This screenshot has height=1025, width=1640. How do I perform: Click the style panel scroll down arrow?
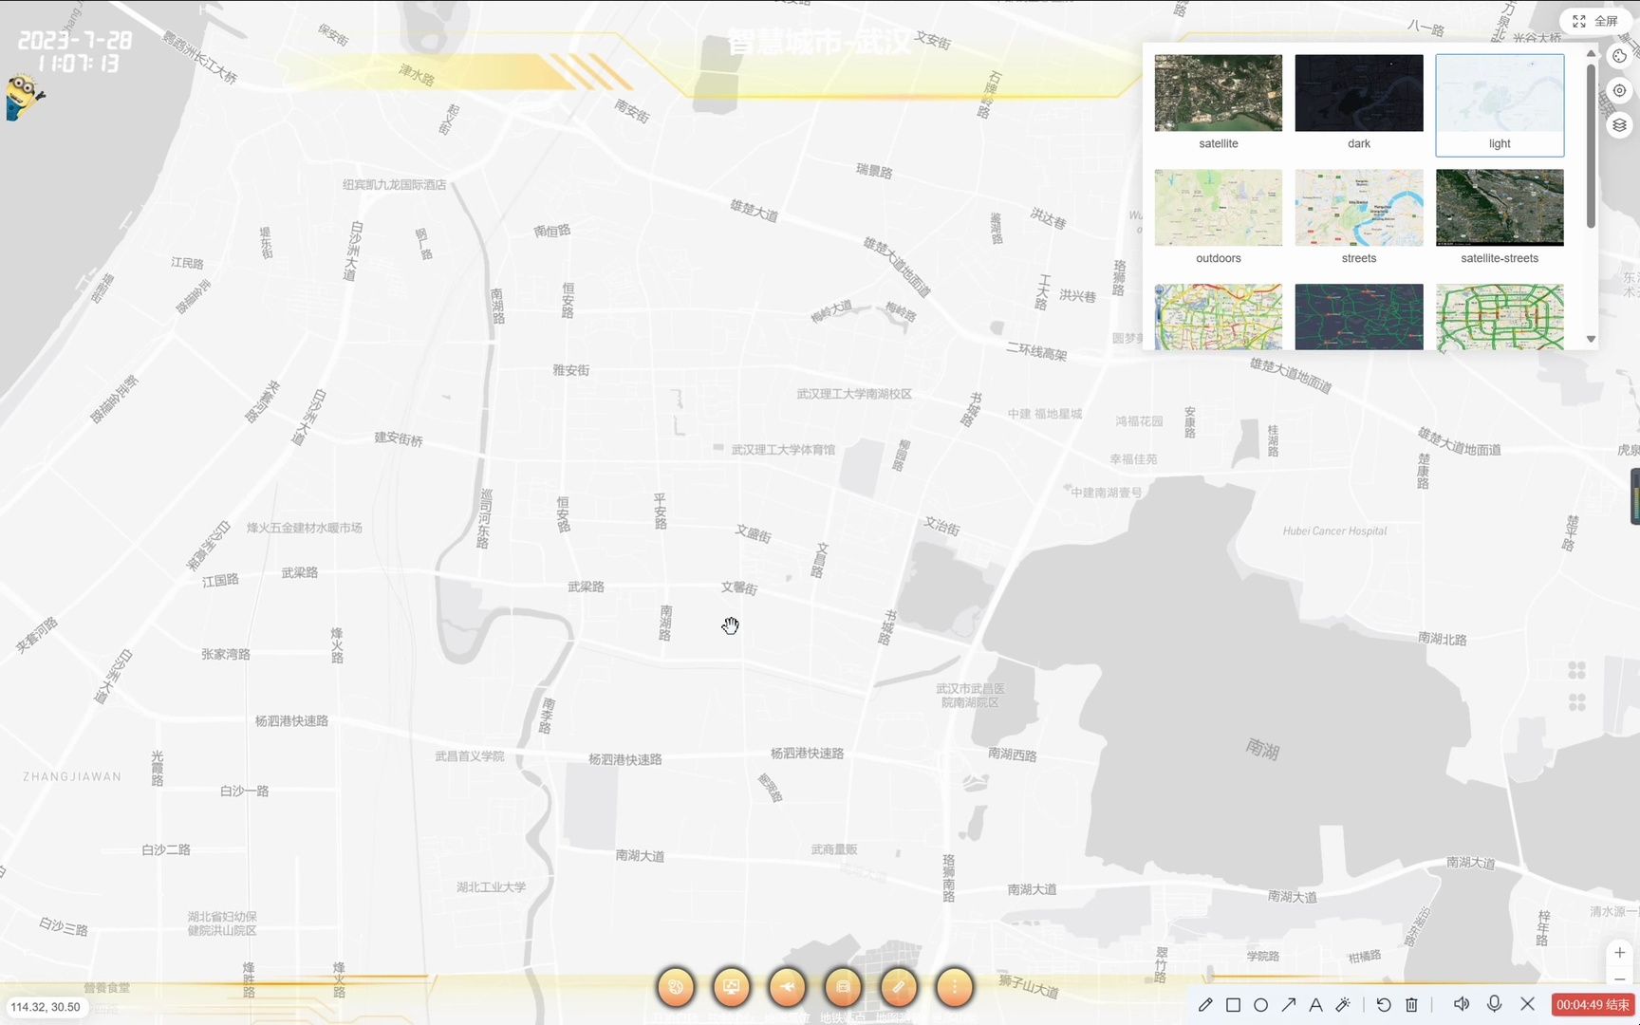pos(1591,339)
